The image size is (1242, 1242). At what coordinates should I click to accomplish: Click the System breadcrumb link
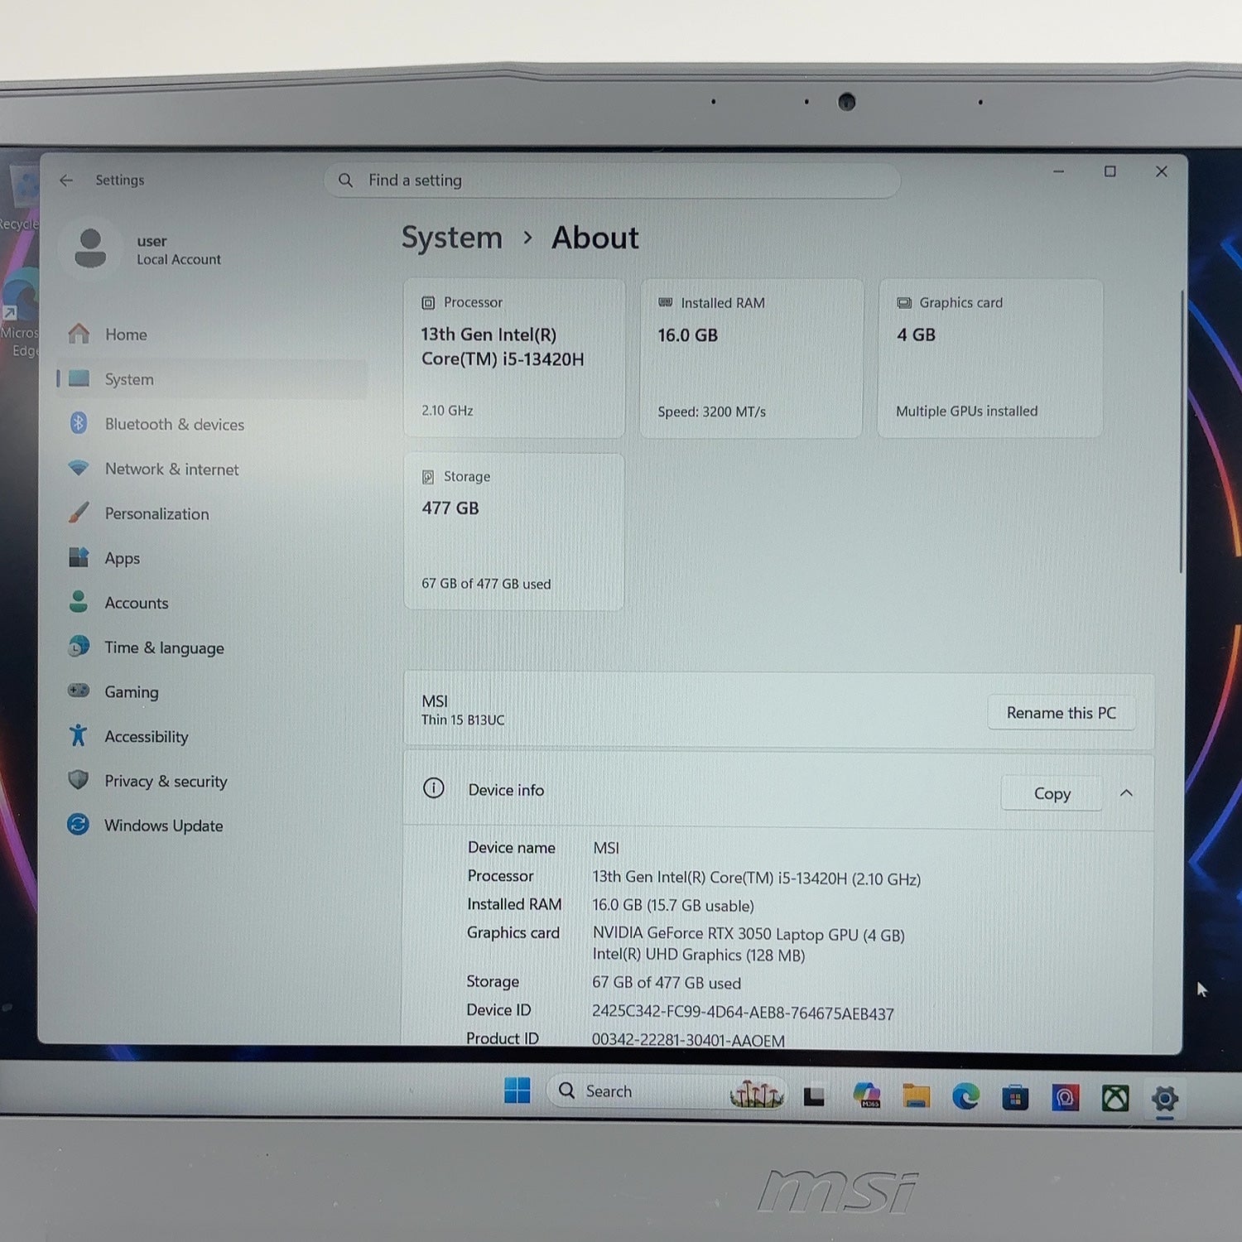click(452, 238)
